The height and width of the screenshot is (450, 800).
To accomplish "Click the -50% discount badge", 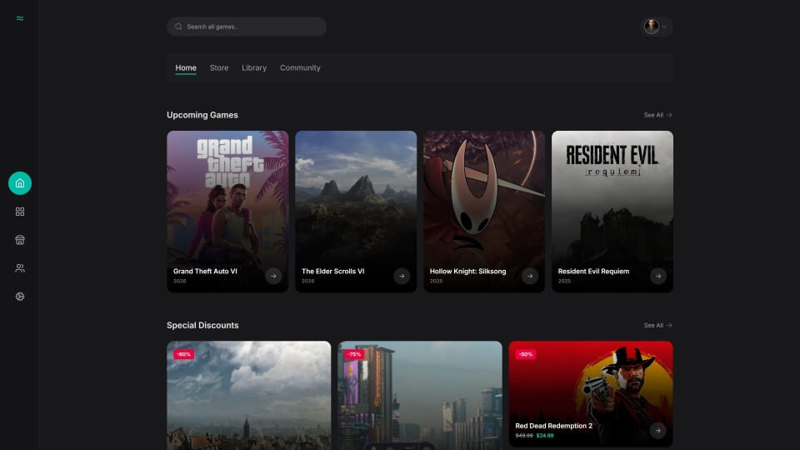I will pyautogui.click(x=526, y=354).
